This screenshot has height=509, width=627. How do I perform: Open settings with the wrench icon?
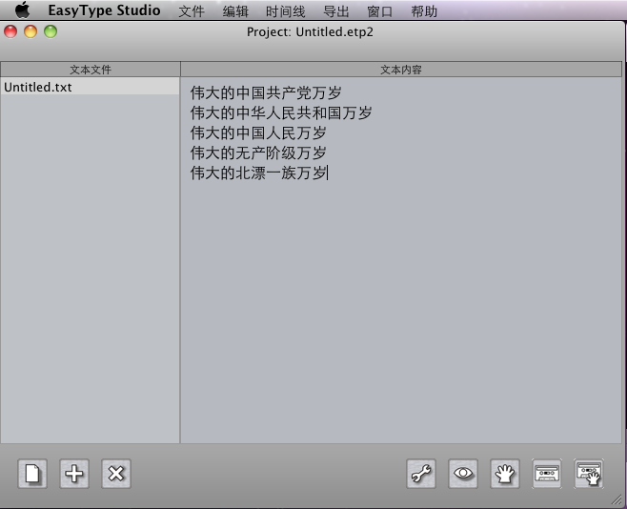(421, 474)
